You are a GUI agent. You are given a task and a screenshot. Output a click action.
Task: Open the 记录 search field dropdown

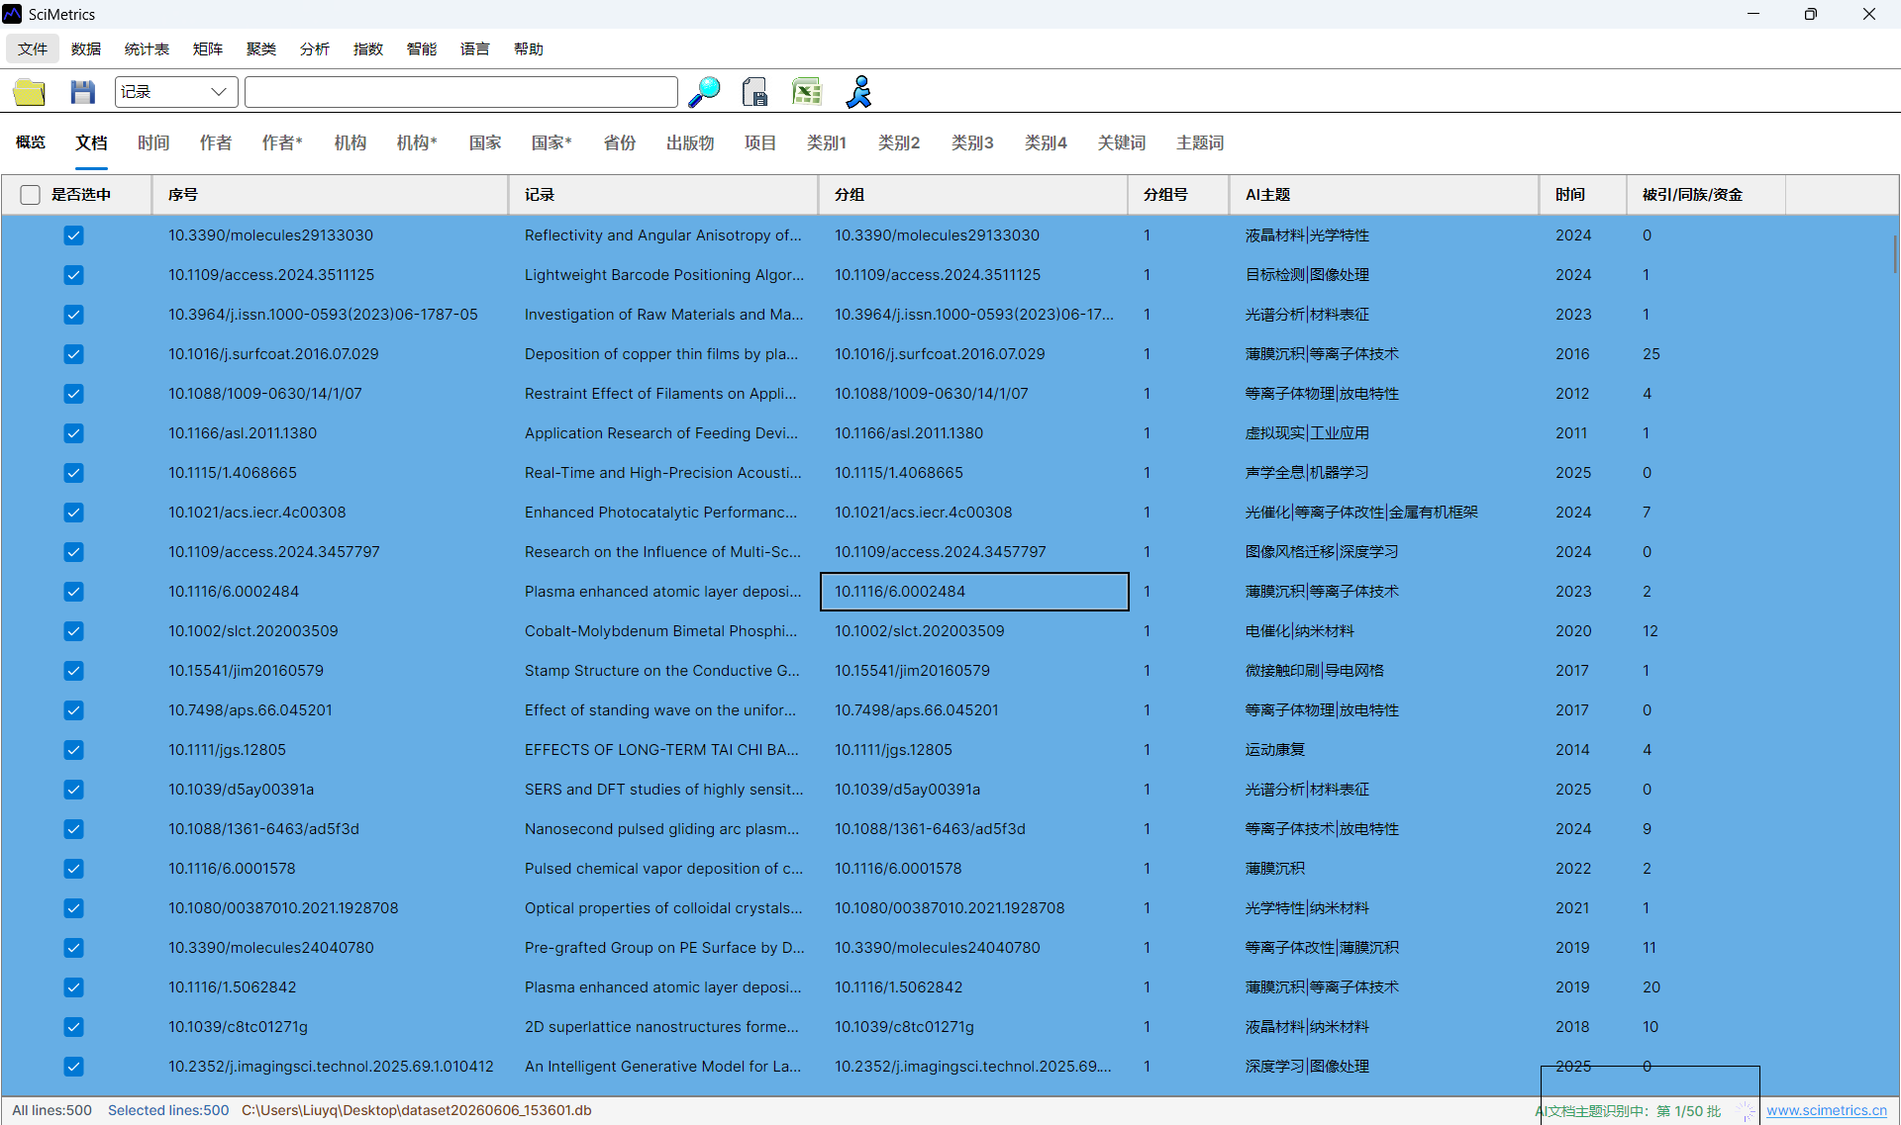[x=176, y=92]
